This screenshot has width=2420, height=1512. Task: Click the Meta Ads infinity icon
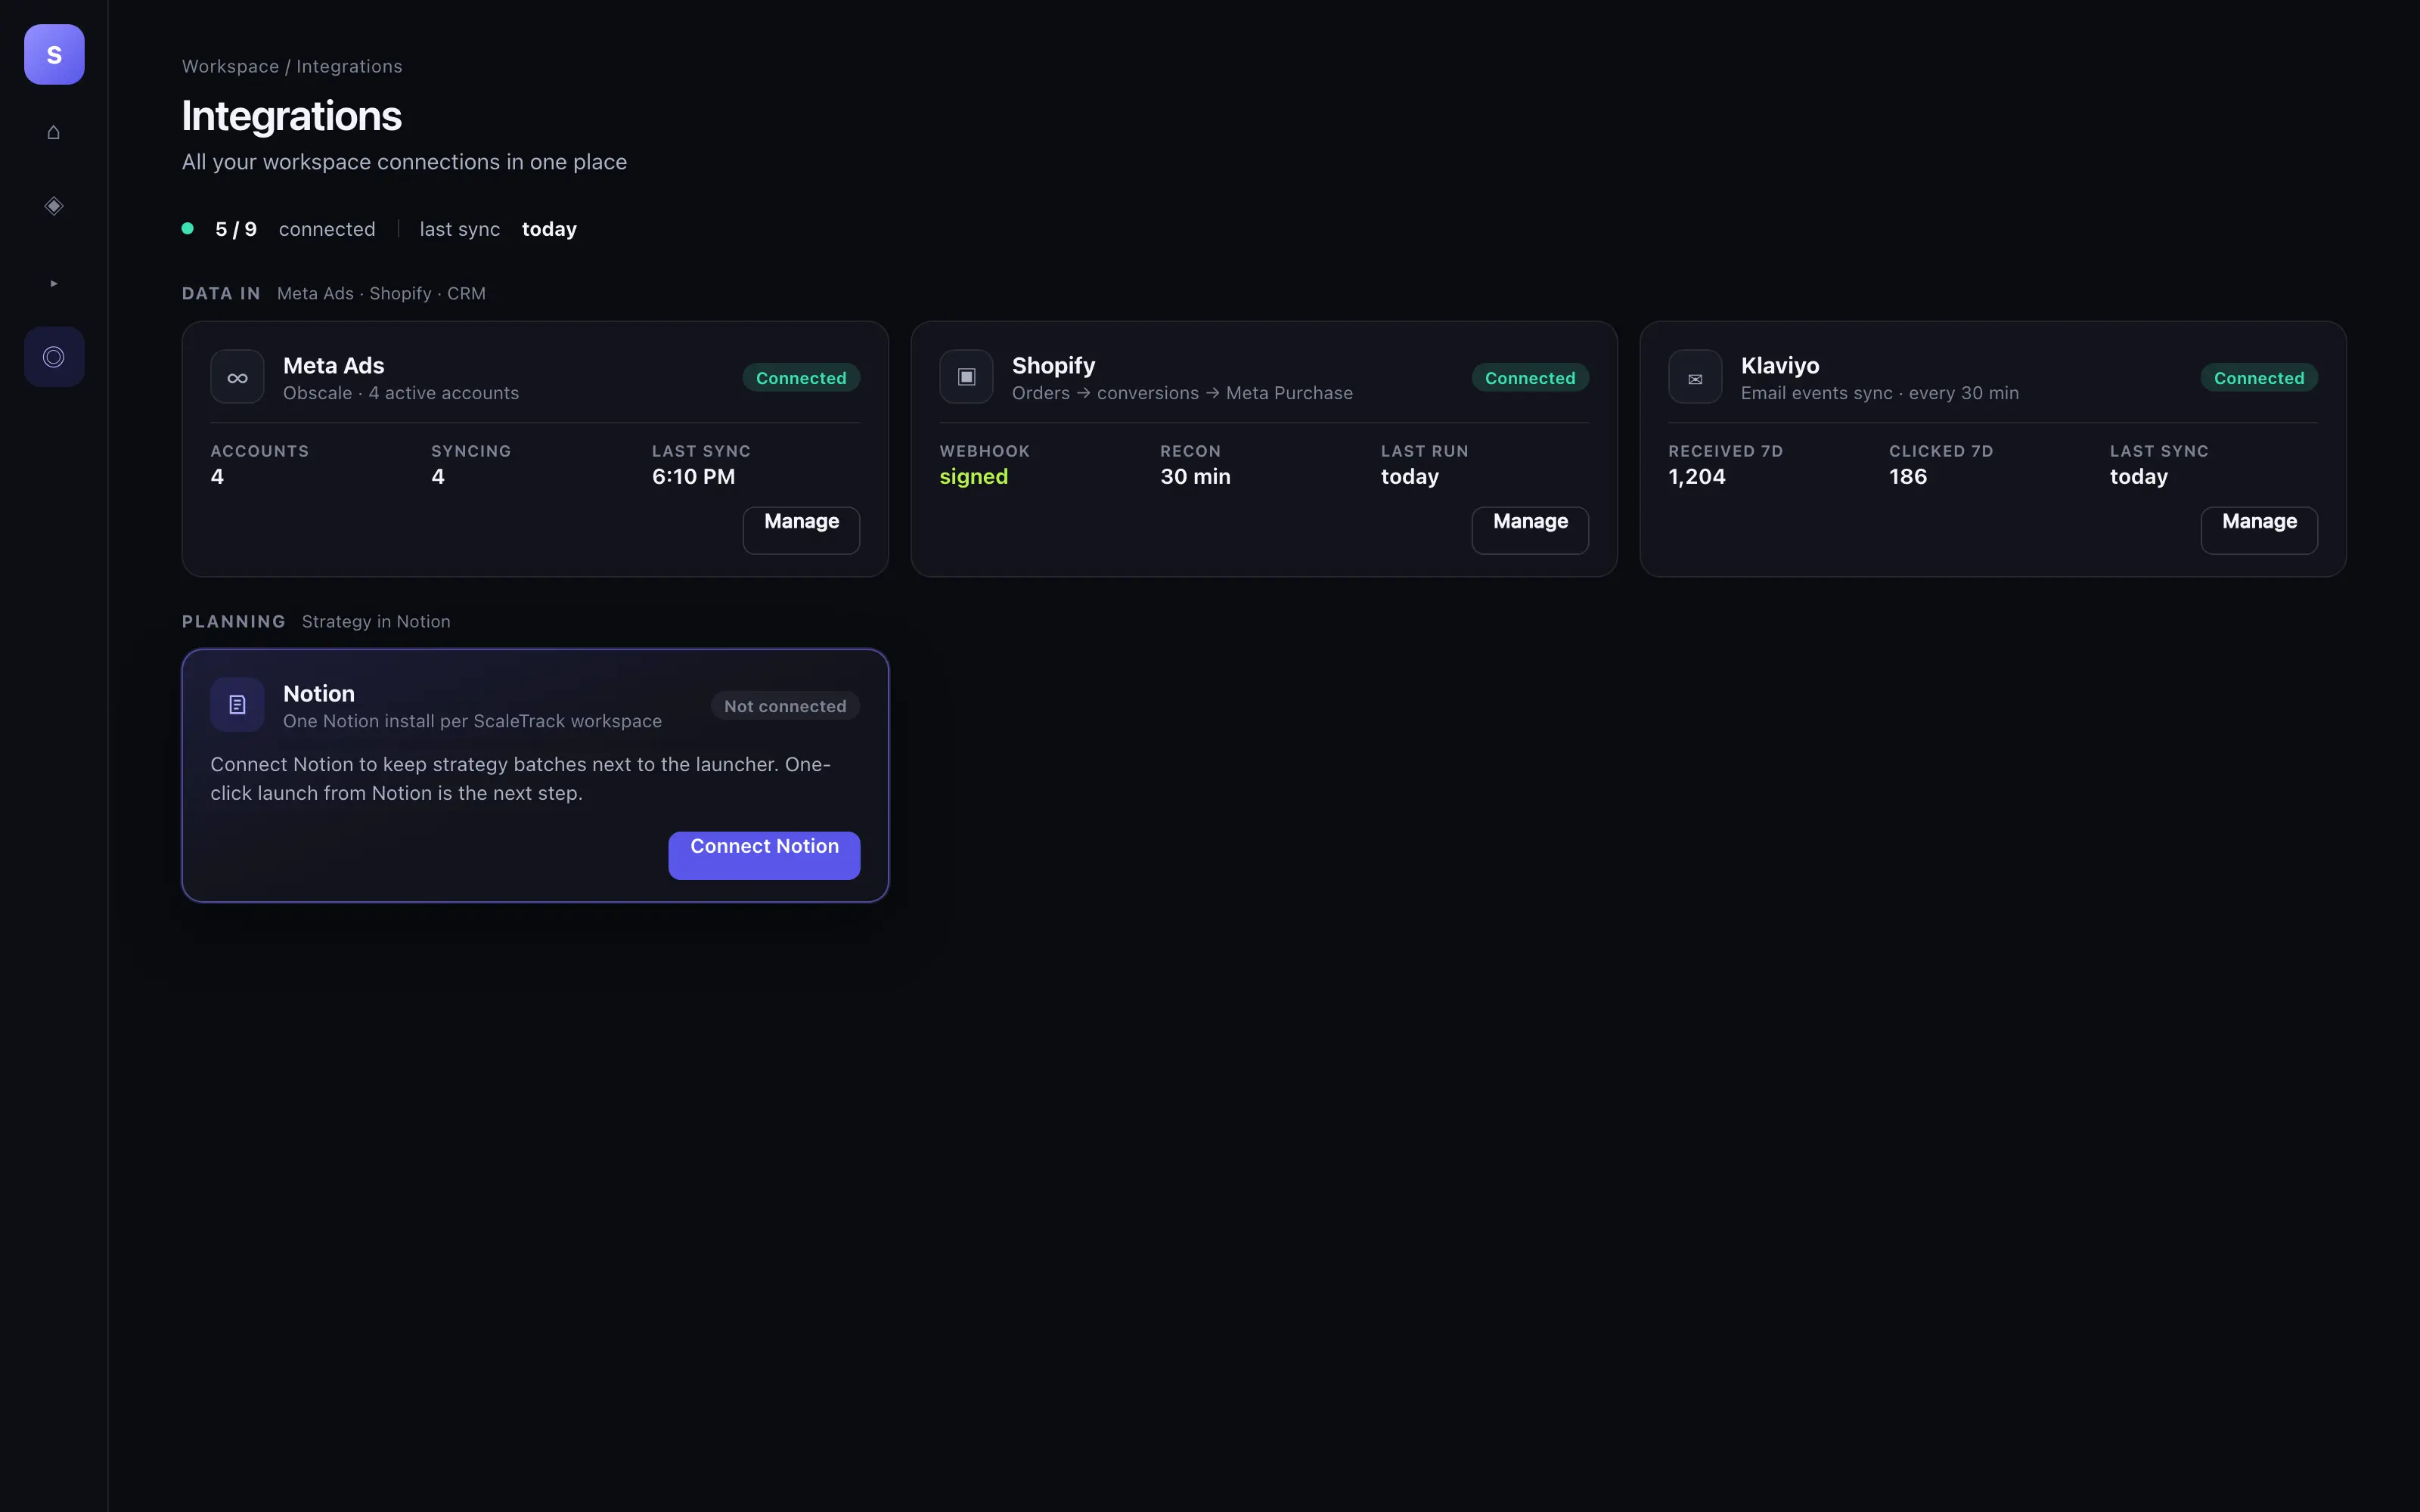(237, 377)
